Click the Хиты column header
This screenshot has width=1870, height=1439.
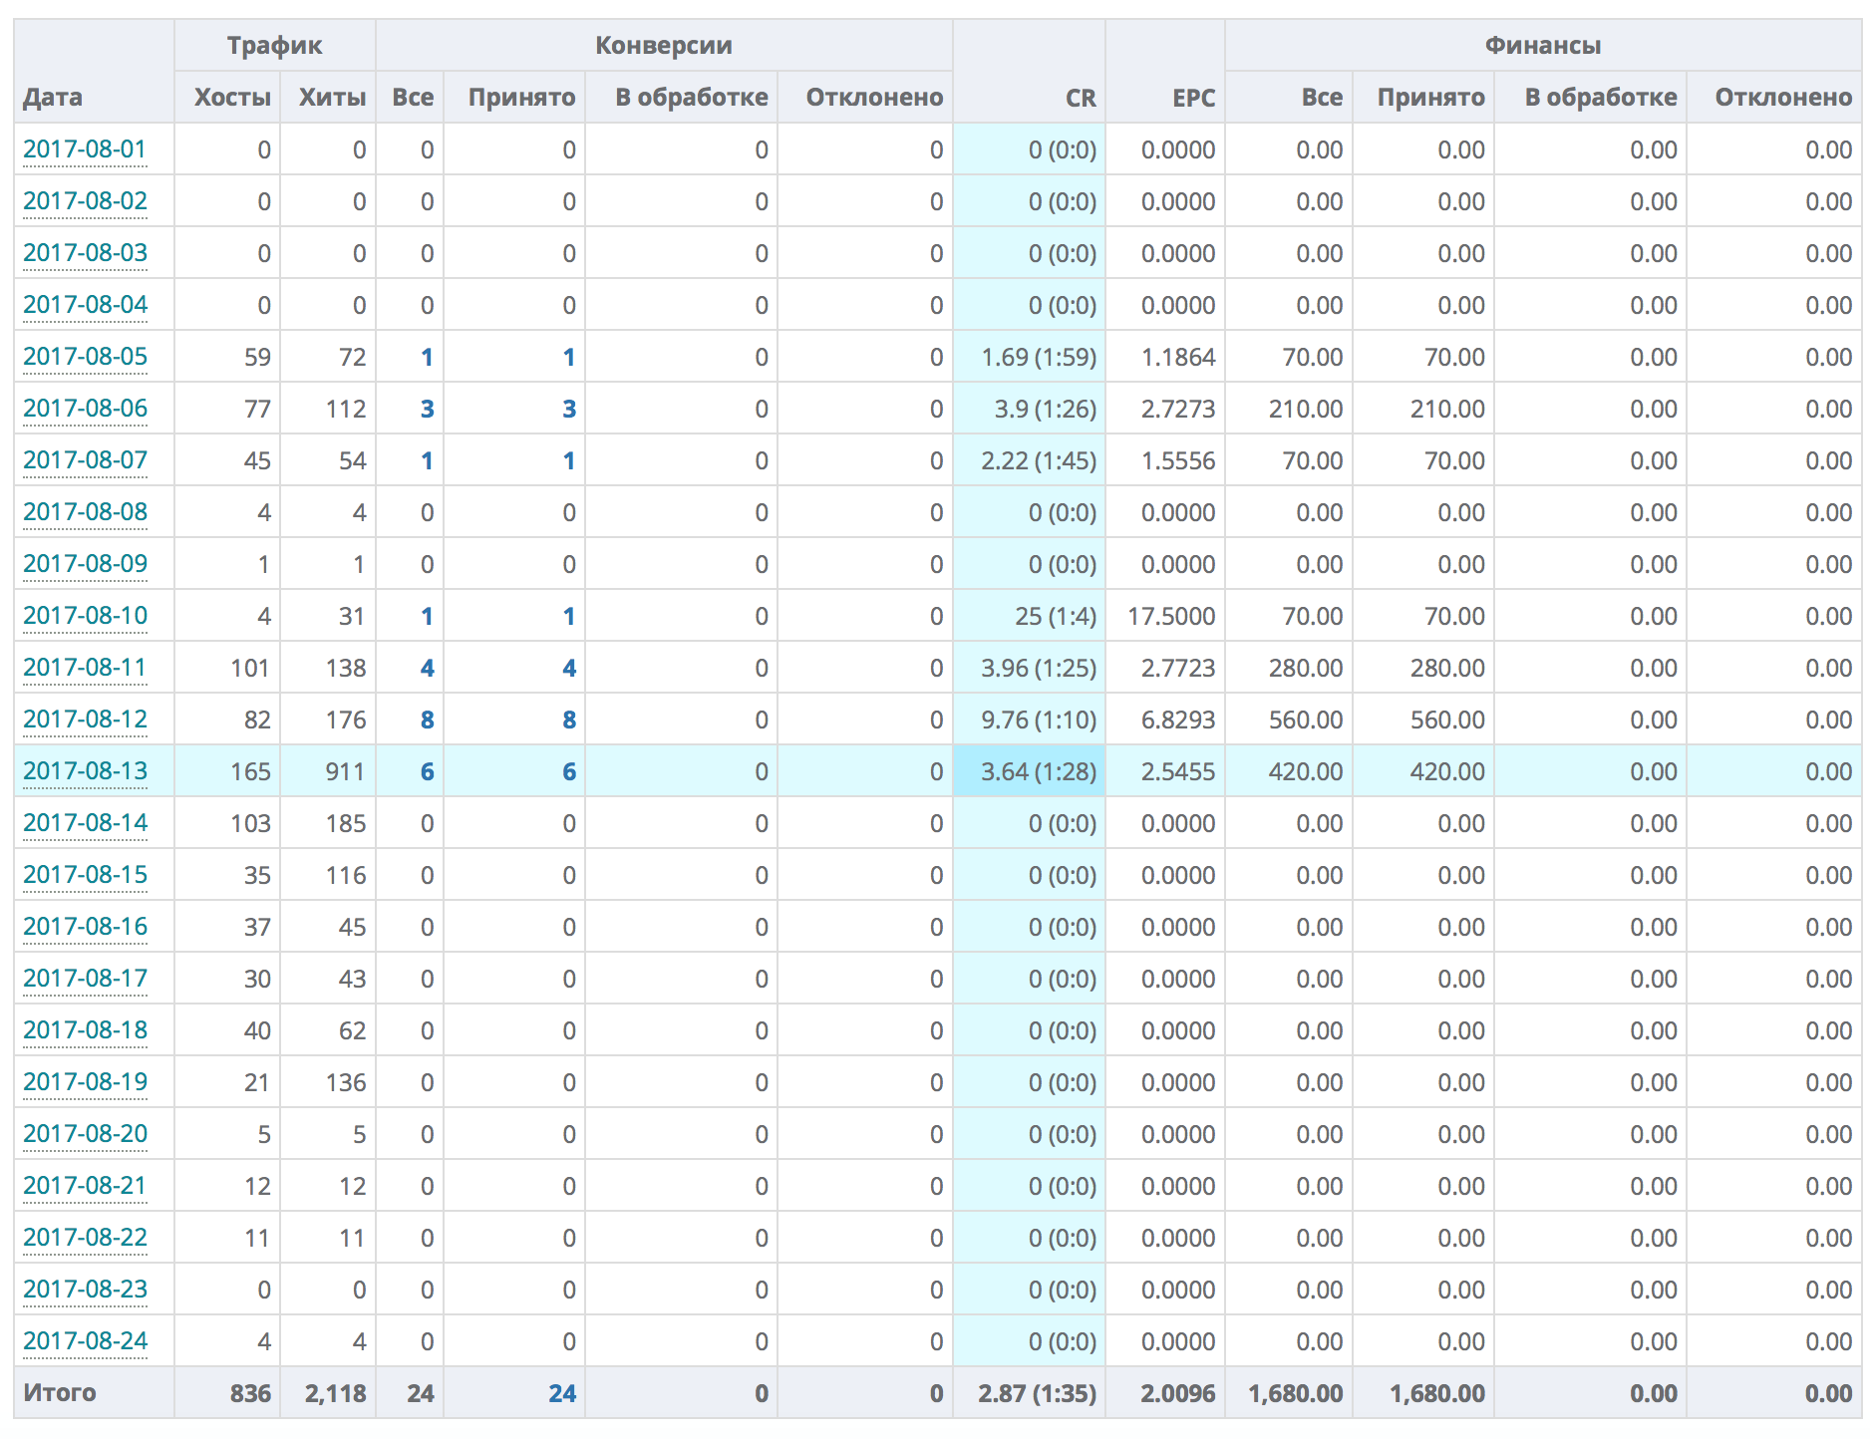[x=332, y=98]
